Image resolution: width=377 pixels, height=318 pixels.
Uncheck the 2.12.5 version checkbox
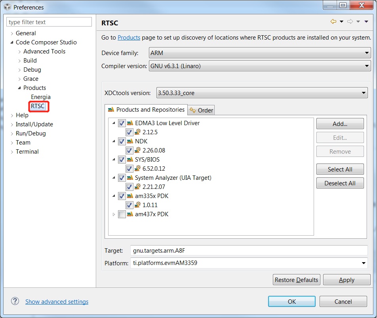[x=129, y=132]
